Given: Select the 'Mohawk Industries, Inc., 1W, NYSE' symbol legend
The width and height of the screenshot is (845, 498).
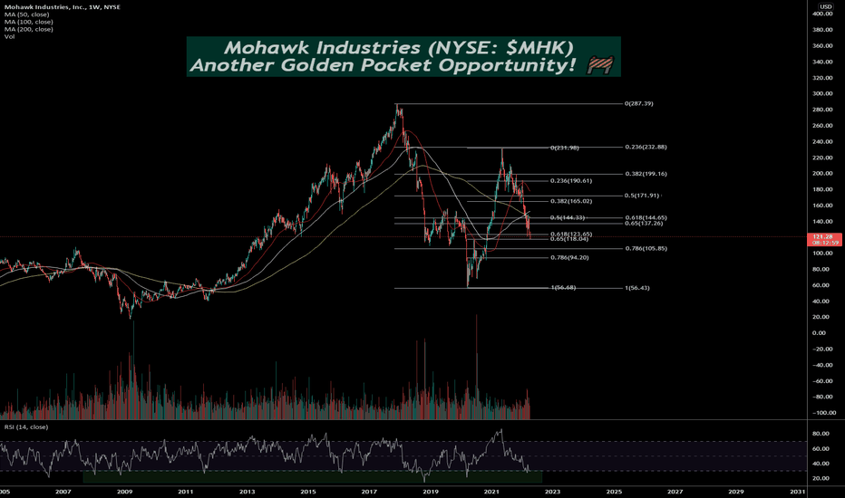Looking at the screenshot, I should 63,7.
